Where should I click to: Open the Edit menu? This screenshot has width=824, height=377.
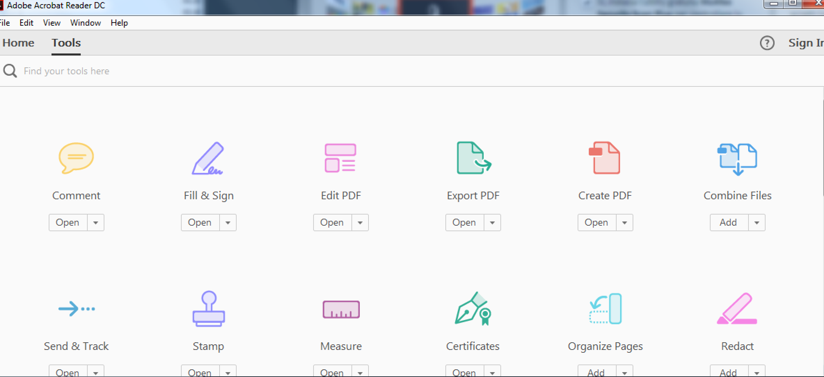click(26, 23)
